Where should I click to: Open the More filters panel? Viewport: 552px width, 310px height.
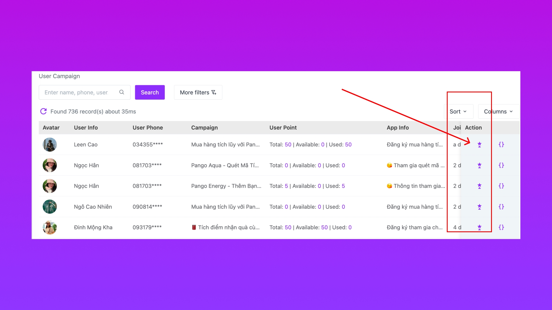(x=198, y=92)
